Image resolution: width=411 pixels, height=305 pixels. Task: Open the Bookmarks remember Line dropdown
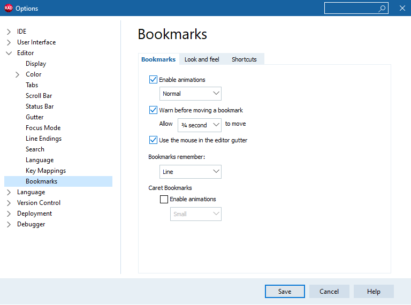pos(191,172)
